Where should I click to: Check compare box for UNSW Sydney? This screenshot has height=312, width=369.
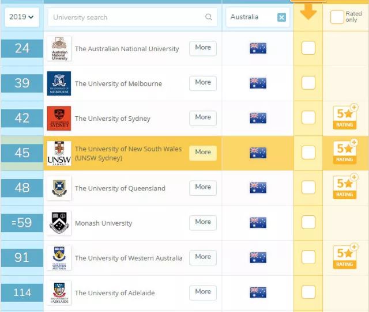308,152
